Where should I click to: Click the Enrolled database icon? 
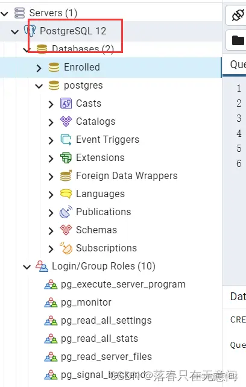click(54, 67)
